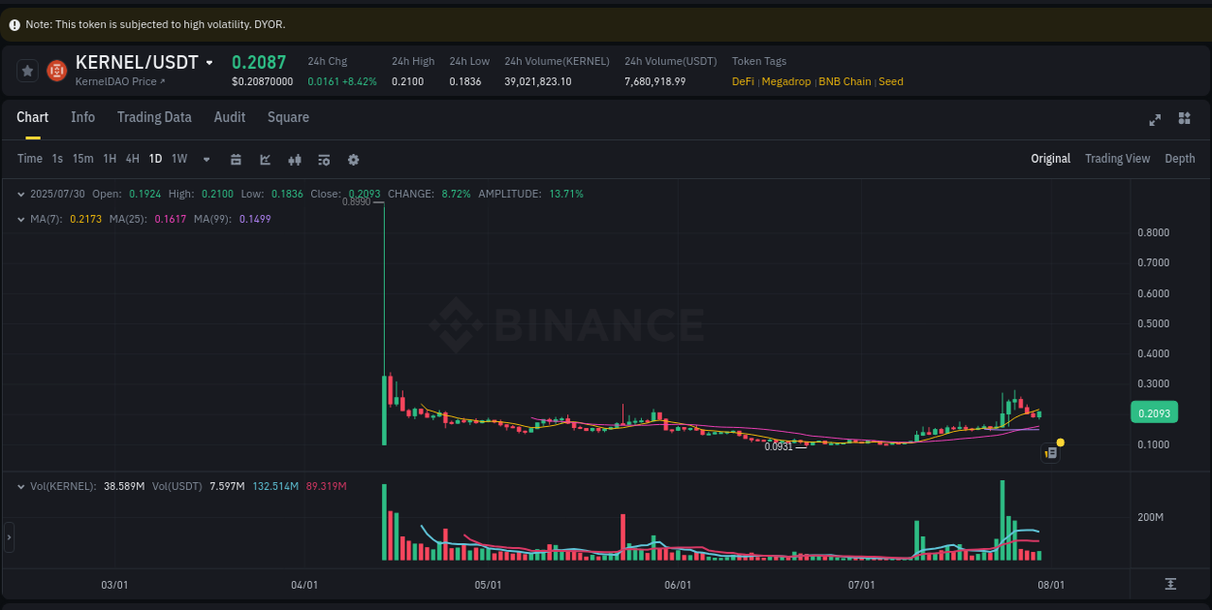Viewport: 1212px width, 610px height.
Task: Toggle the favorite star for KERNEL/USDT
Action: pos(28,70)
